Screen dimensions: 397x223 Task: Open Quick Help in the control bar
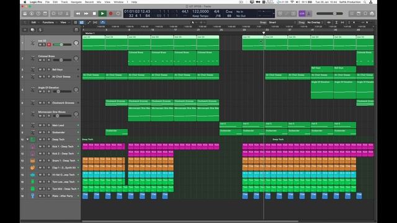point(38,14)
